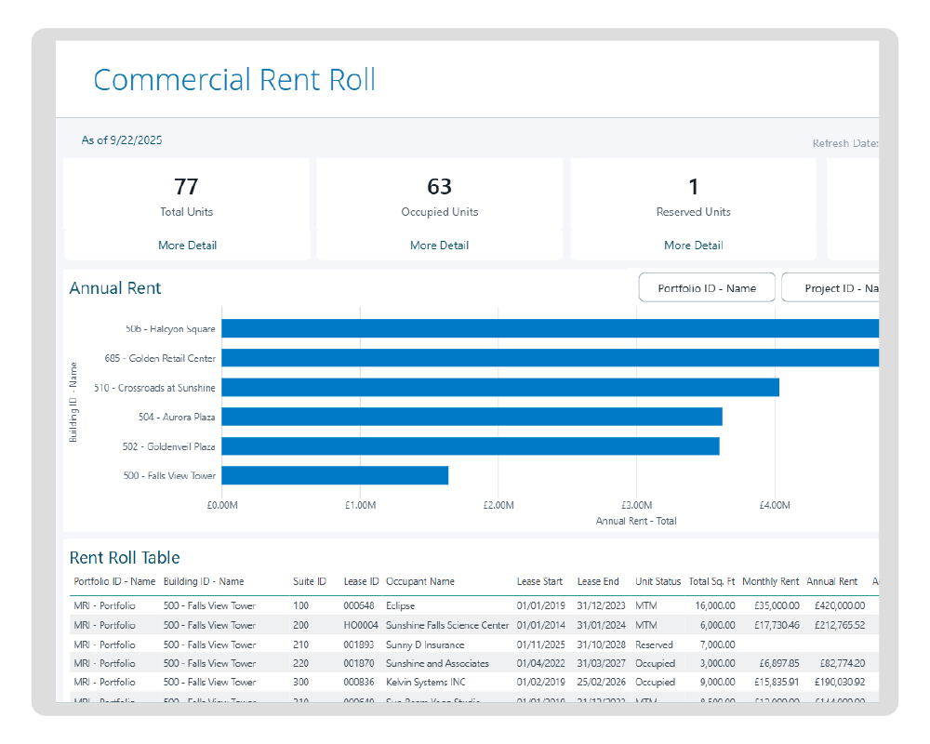Open More Detail under Occupied Units
Image resolution: width=930 pixels, height=744 pixels.
[x=439, y=246]
